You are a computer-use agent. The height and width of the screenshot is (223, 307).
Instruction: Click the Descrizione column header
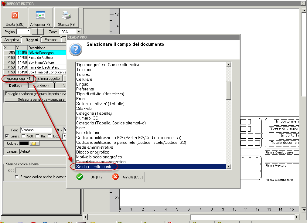click(47, 48)
